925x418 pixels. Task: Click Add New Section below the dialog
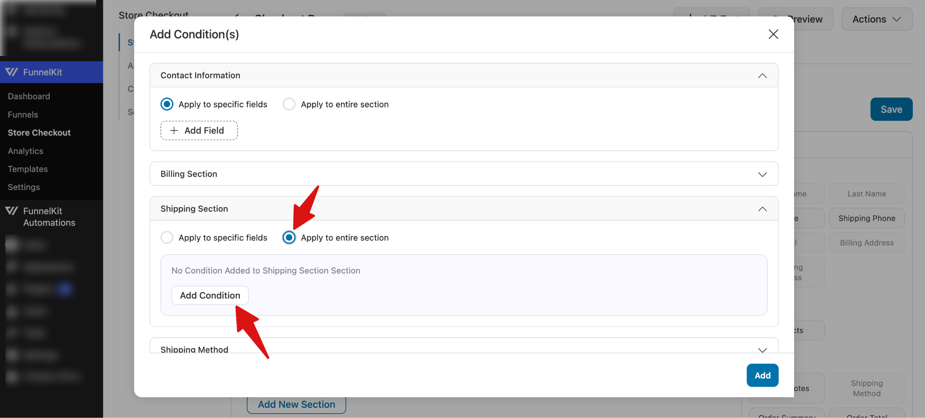[296, 404]
